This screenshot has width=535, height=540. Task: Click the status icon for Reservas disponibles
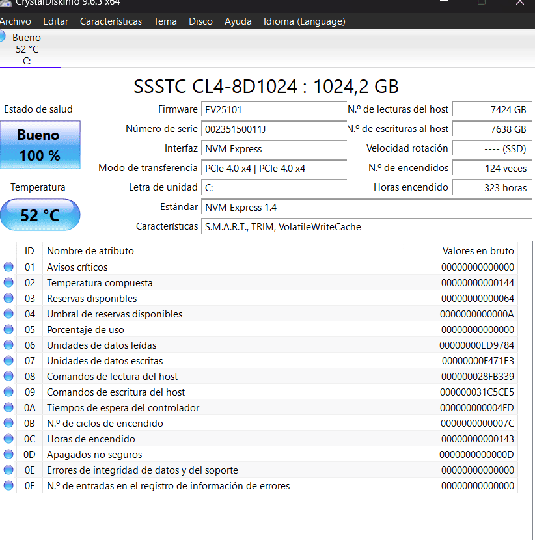[8, 298]
